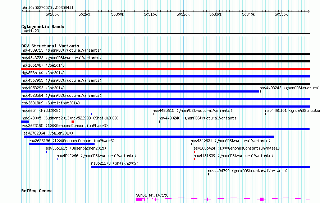The width and height of the screenshot is (320, 203).
Task: Open the nsv522993 (Shaikh2009) label
Action: [x=95, y=118]
